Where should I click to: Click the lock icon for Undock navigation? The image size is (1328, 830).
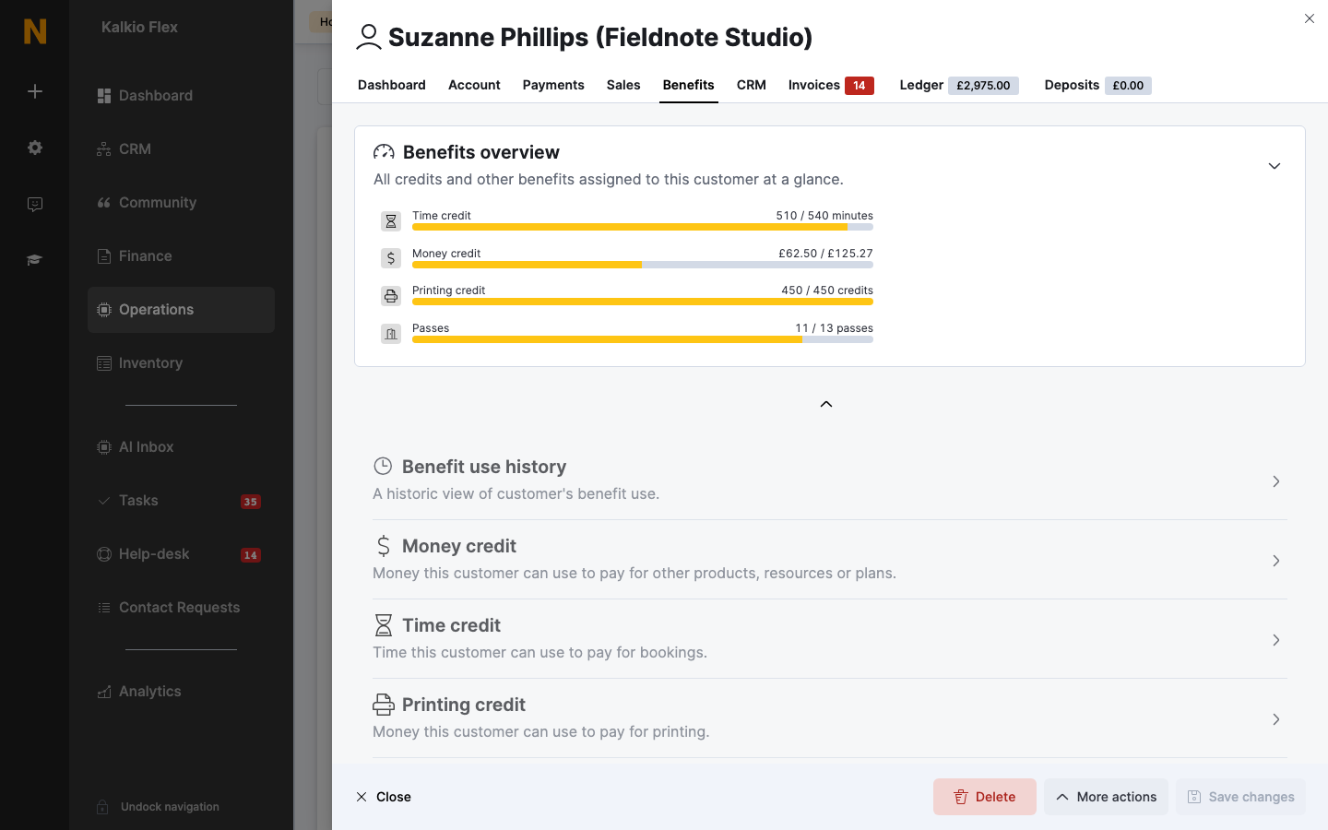[x=103, y=807]
